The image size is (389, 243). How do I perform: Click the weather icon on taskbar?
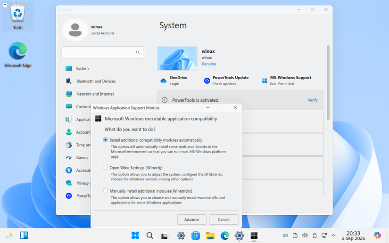pyautogui.click(x=8, y=235)
